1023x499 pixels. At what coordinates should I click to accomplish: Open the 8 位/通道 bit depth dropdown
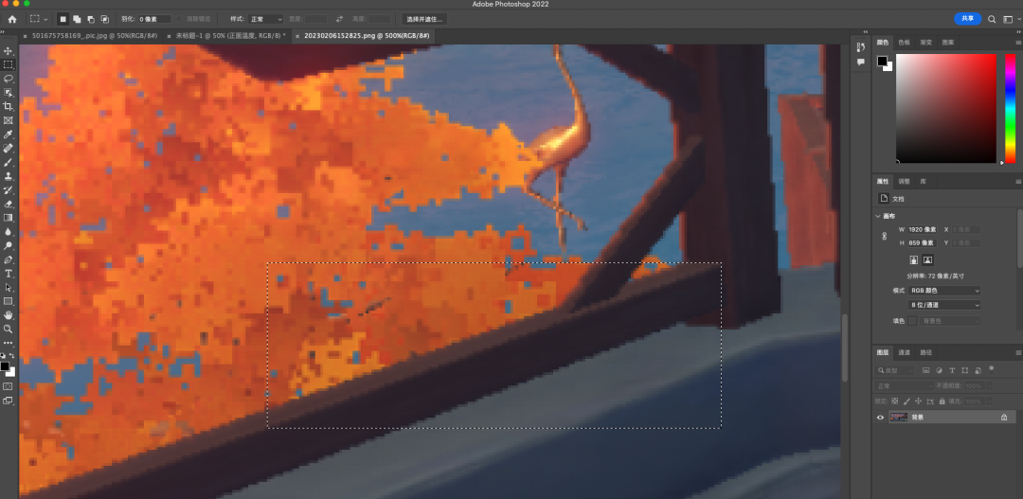945,305
